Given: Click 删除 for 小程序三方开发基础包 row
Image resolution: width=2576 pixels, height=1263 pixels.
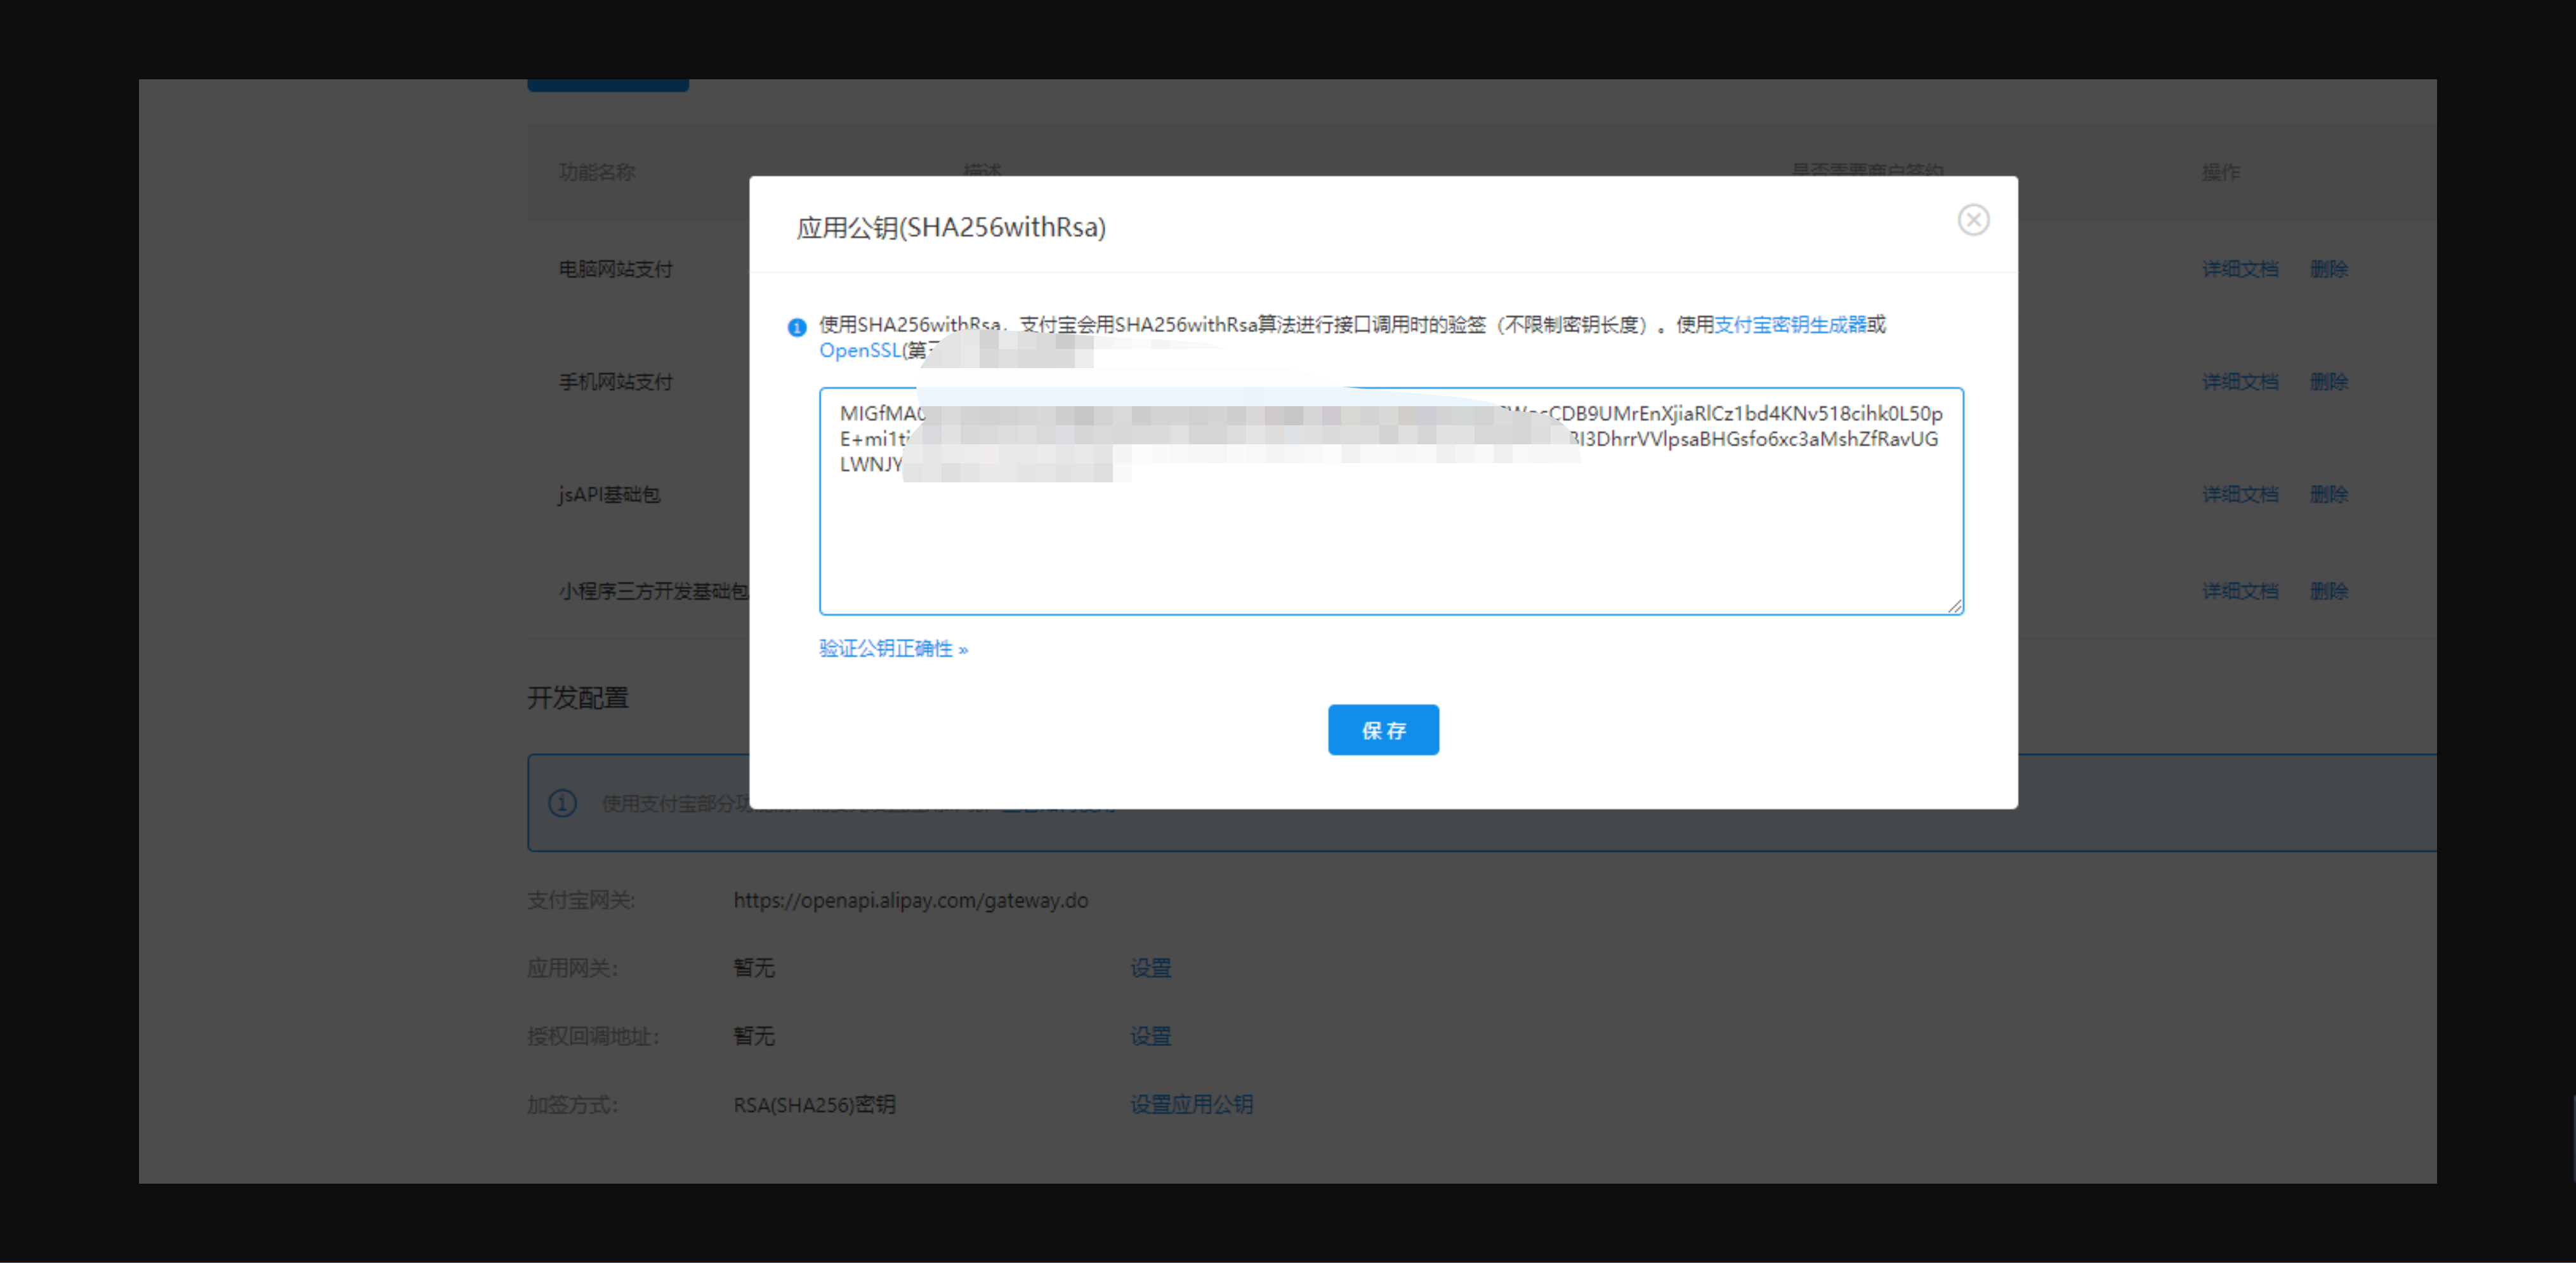Looking at the screenshot, I should click(2328, 591).
